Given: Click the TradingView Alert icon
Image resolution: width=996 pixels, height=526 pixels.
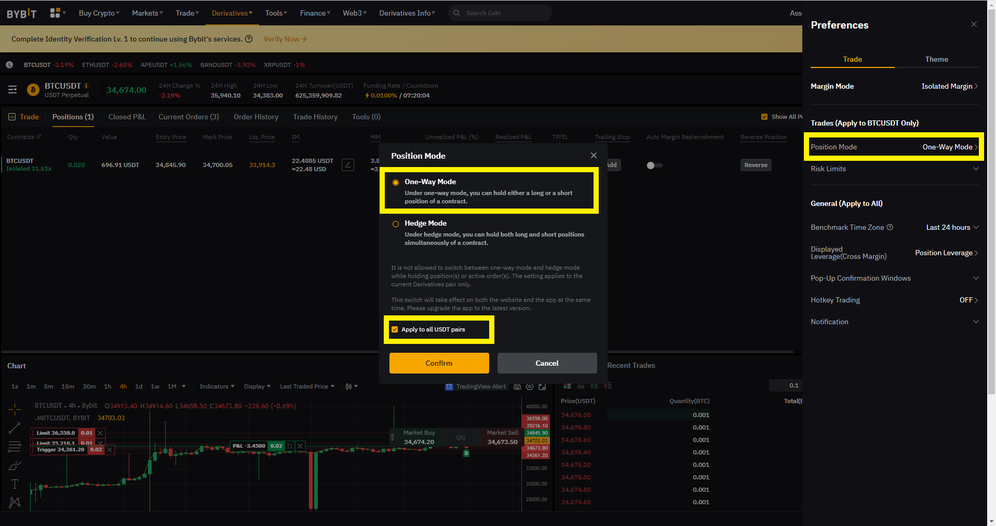Looking at the screenshot, I should pos(449,386).
